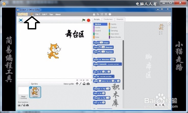
Task: Click the Block help question icon
Action: [110, 14]
